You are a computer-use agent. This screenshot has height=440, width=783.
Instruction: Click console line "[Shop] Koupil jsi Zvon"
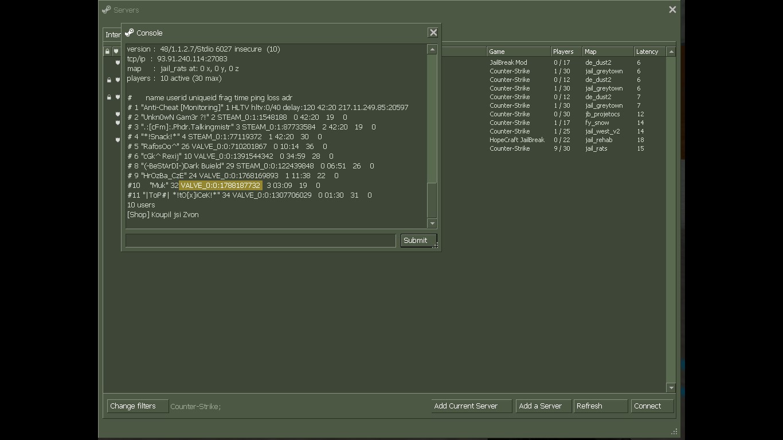pos(163,215)
